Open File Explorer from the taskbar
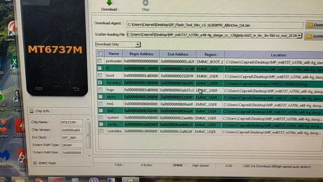This screenshot has height=182, width=323. point(20,180)
